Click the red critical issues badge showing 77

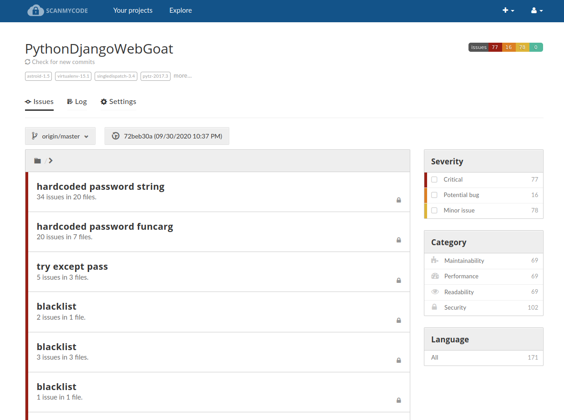pos(495,47)
